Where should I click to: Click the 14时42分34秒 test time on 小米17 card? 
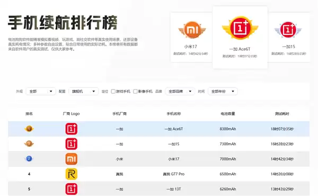198,54
